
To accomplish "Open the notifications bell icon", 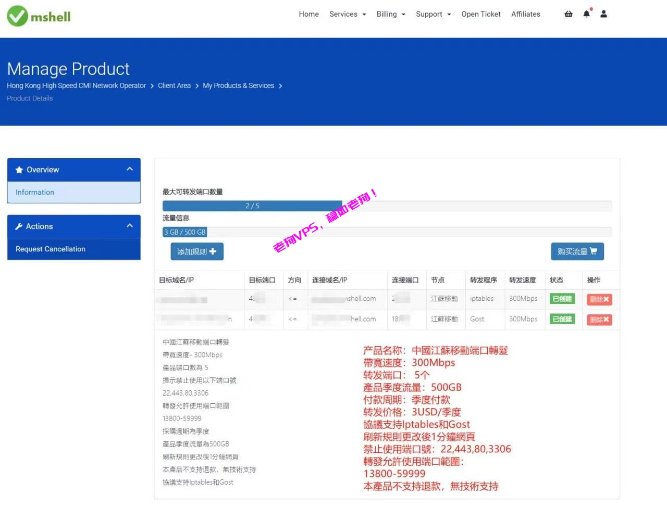I will 587,14.
